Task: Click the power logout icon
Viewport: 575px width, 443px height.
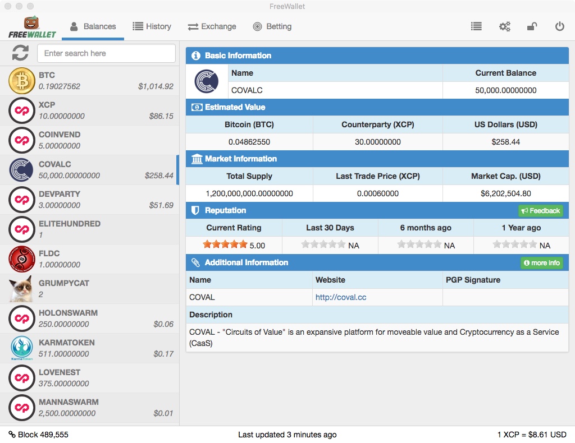Action: [560, 26]
